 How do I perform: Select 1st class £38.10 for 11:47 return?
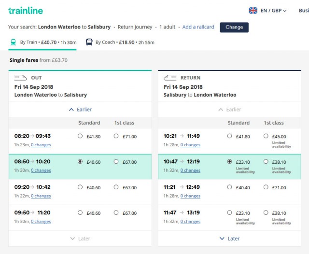tap(266, 212)
